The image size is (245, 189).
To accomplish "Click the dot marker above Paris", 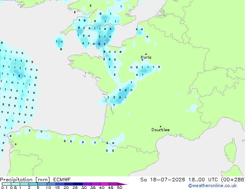I will (146, 54).
